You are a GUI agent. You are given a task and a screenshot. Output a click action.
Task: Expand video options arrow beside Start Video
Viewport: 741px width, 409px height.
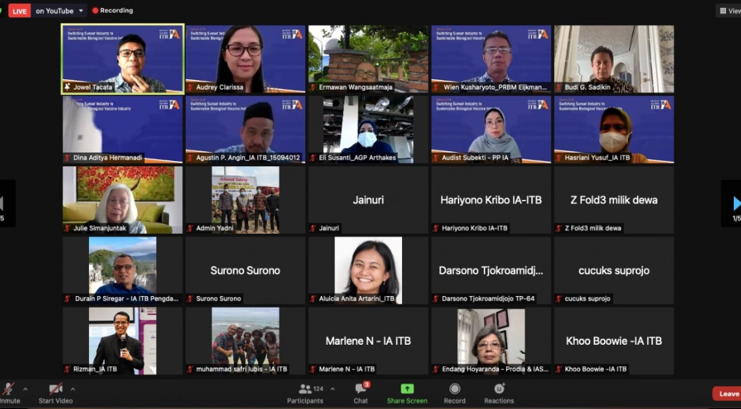click(x=73, y=389)
